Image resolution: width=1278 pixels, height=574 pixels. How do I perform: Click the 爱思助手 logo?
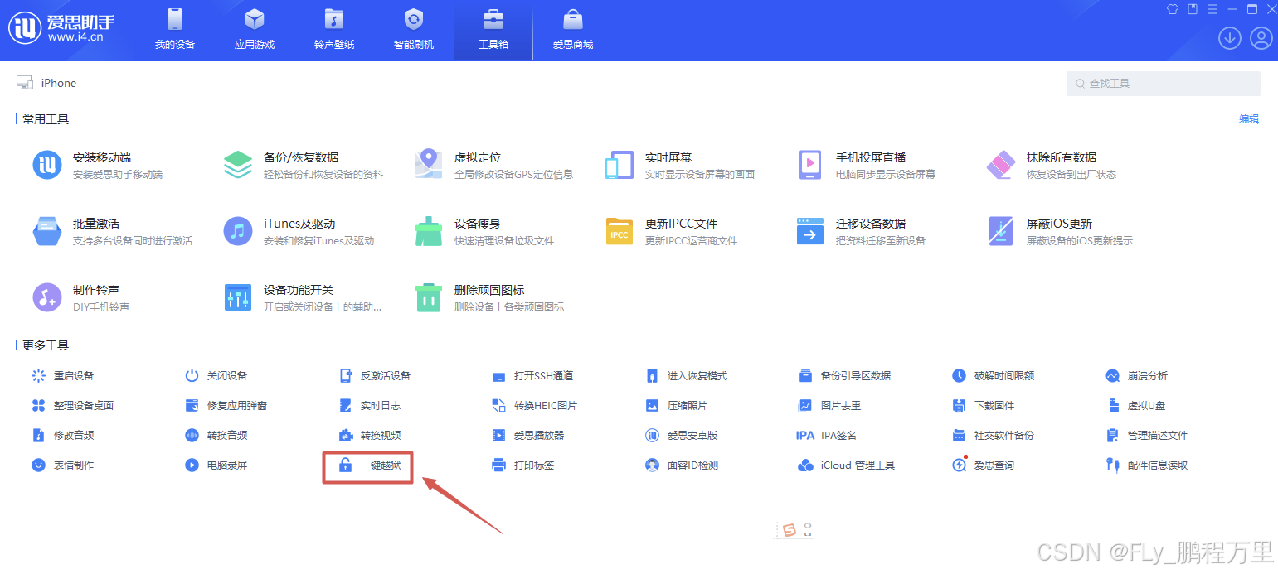click(x=60, y=28)
